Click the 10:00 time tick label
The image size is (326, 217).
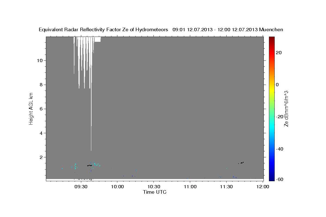[x=117, y=187]
